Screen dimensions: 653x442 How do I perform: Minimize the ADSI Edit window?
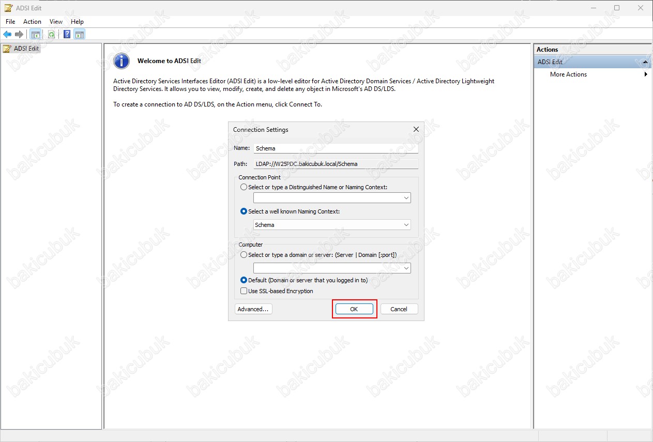(594, 8)
